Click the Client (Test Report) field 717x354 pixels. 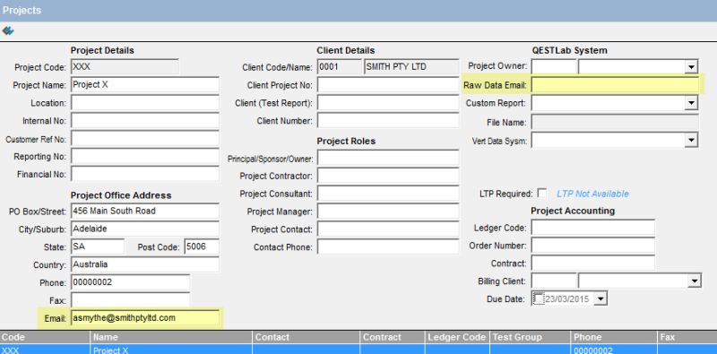pyautogui.click(x=388, y=103)
